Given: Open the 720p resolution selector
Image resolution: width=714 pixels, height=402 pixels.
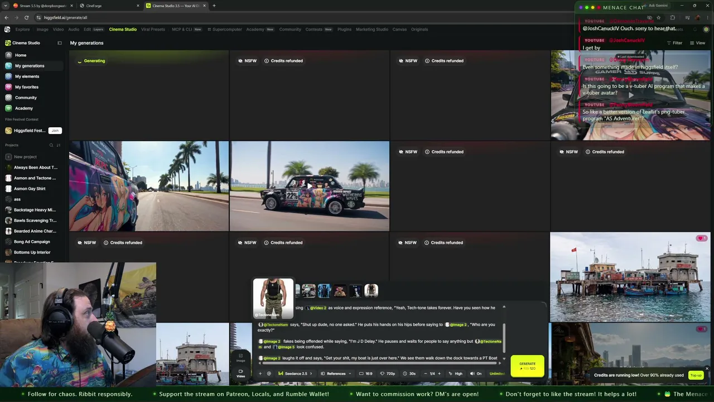Looking at the screenshot, I should [x=388, y=374].
